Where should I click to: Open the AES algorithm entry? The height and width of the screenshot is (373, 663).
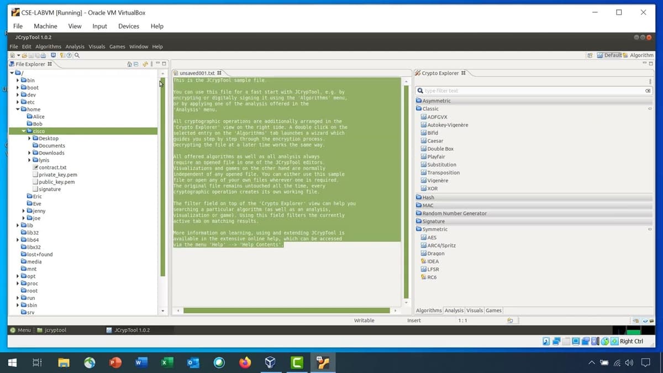[x=432, y=238]
